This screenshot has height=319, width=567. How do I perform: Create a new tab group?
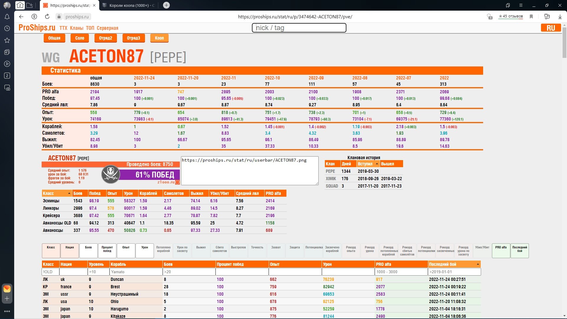tap(30, 5)
